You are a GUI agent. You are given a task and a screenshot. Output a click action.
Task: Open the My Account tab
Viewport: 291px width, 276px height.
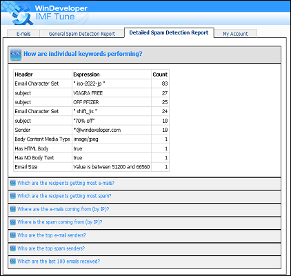coord(235,34)
